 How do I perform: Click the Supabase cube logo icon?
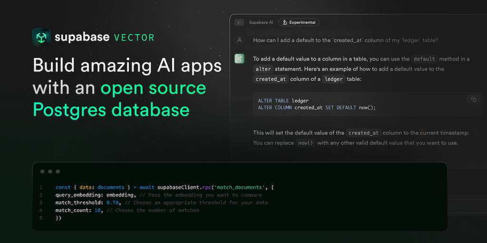click(41, 37)
